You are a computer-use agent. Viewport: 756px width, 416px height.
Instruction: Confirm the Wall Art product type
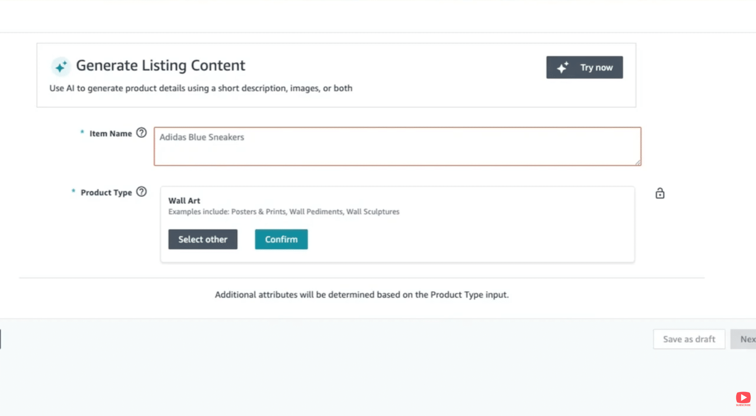[281, 239]
